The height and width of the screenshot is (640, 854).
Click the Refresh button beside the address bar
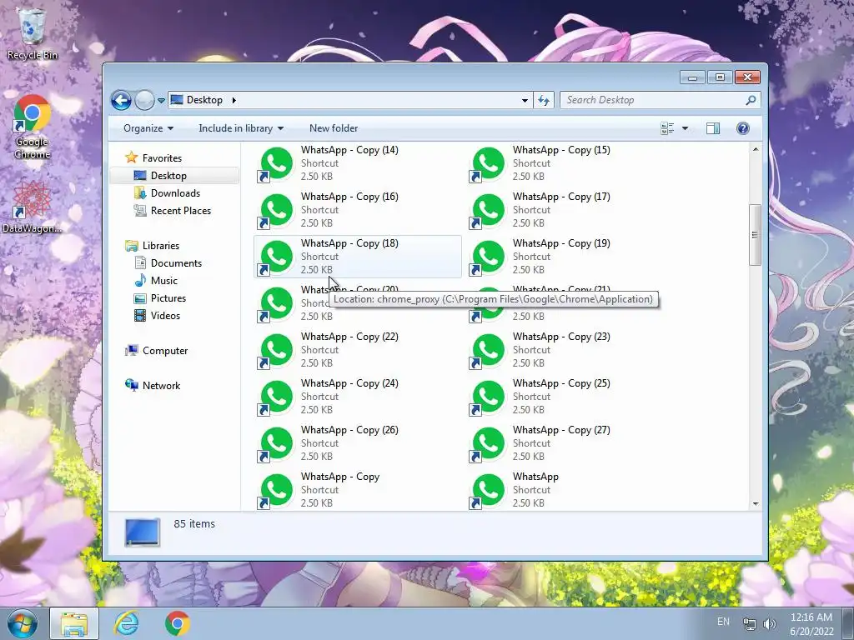544,100
